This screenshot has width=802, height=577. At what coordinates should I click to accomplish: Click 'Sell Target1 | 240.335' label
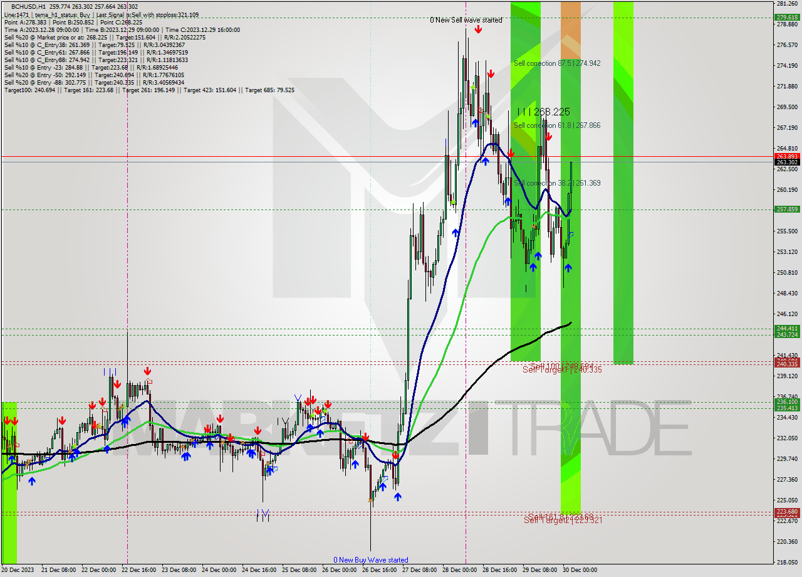562,370
